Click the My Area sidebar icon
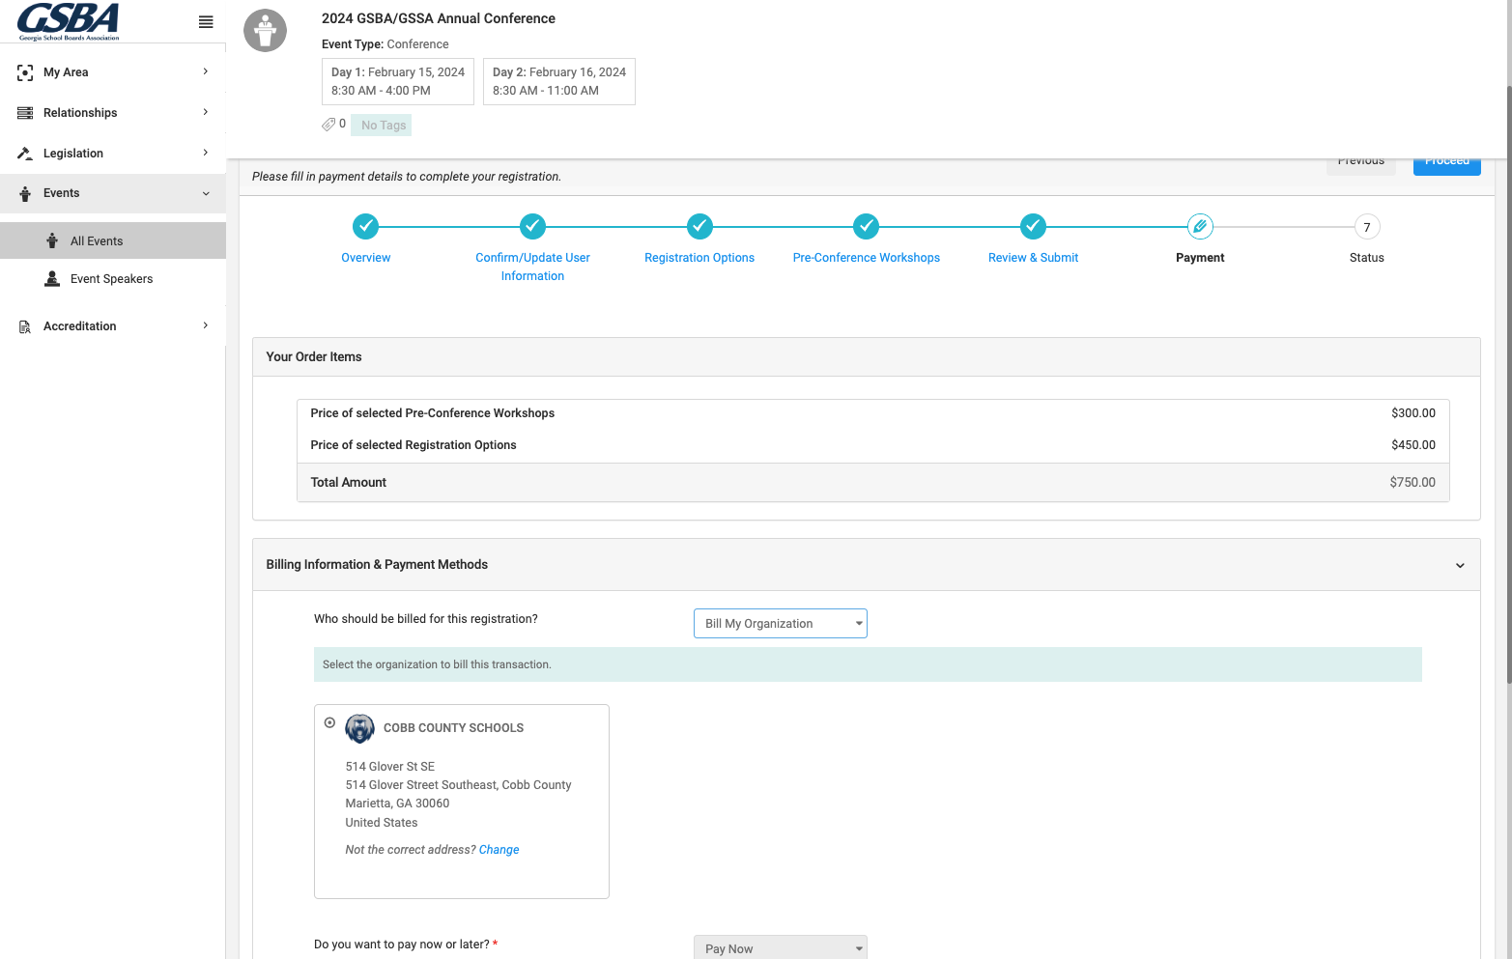Viewport: 1512px width, 959px height. (x=25, y=72)
